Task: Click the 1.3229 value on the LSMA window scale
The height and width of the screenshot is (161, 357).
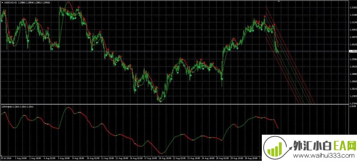Action: coord(353,106)
